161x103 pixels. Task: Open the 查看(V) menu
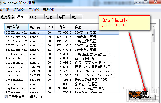[x=34, y=10]
